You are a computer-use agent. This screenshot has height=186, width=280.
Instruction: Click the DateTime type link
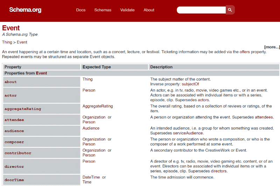[91, 177]
